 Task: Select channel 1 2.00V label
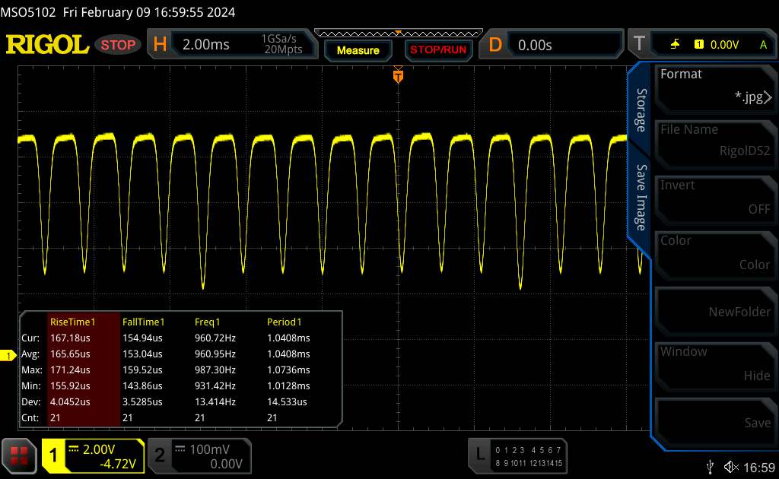pos(98,449)
